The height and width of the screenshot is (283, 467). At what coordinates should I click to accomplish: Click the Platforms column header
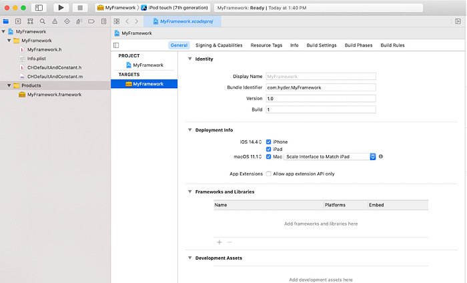346,205
